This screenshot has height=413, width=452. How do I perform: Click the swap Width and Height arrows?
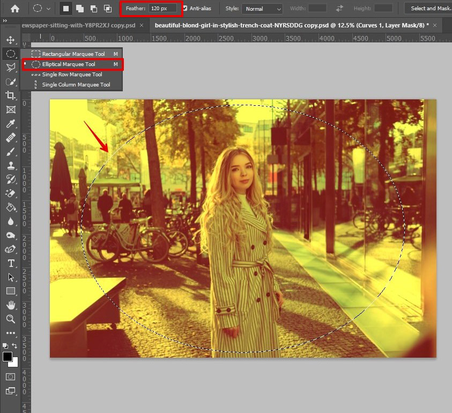pos(338,8)
